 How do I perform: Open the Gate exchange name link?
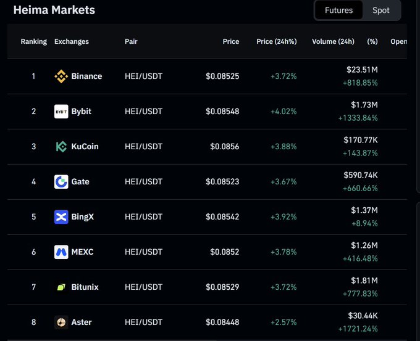point(80,181)
